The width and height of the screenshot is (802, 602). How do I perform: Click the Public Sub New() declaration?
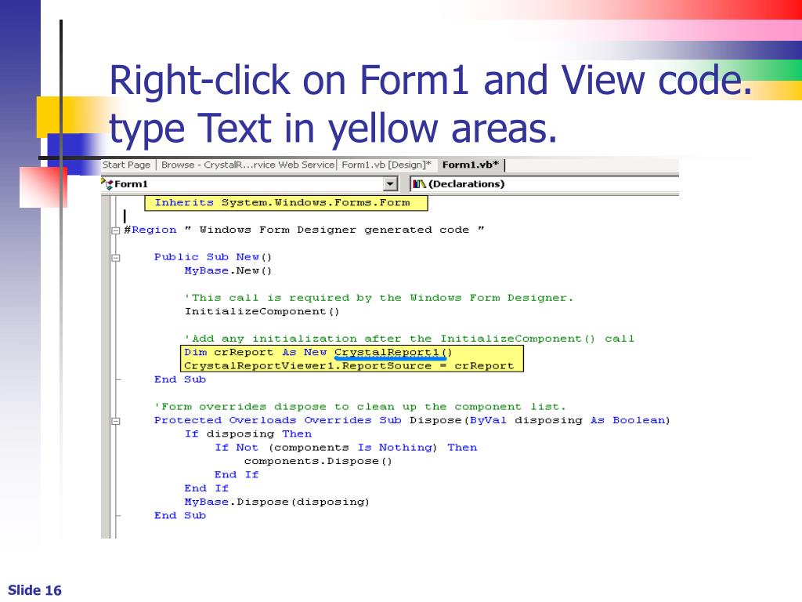click(213, 257)
